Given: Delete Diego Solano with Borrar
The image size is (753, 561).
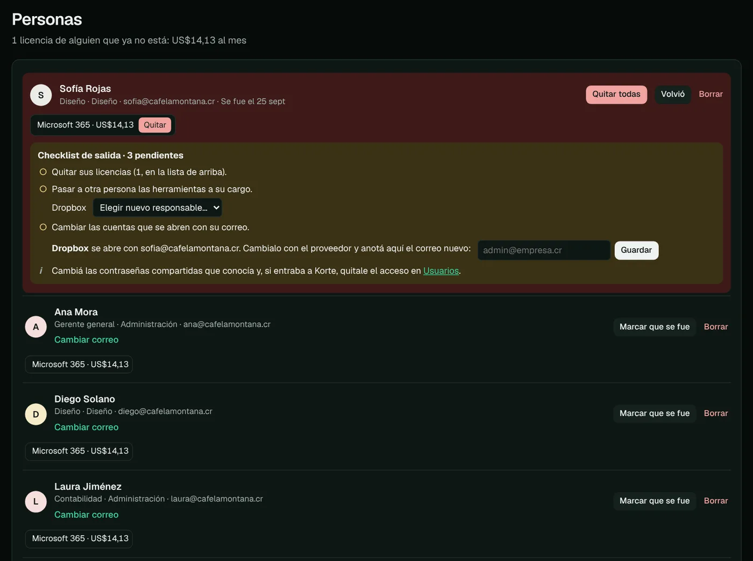Looking at the screenshot, I should [716, 414].
